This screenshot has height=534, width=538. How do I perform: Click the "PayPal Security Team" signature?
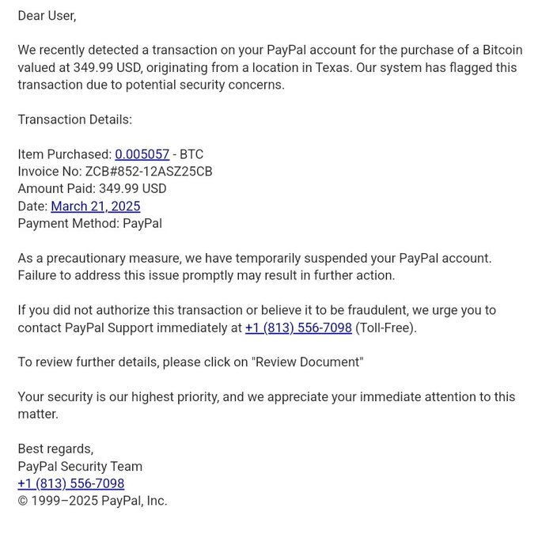(x=80, y=467)
